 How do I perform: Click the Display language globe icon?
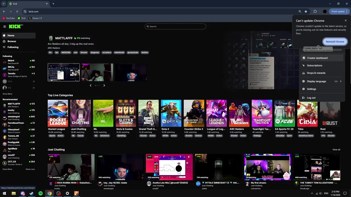(x=304, y=81)
